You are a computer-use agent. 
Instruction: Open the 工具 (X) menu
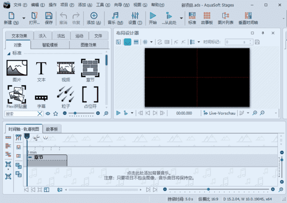pos(103,5)
